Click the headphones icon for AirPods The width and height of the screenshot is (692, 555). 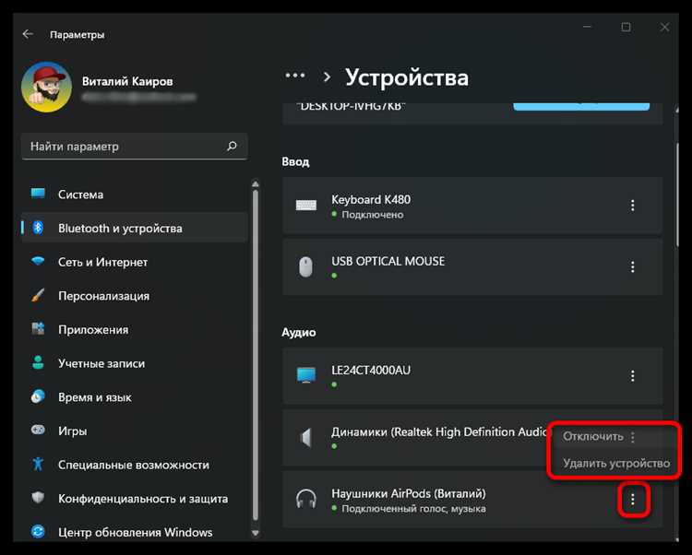point(305,499)
